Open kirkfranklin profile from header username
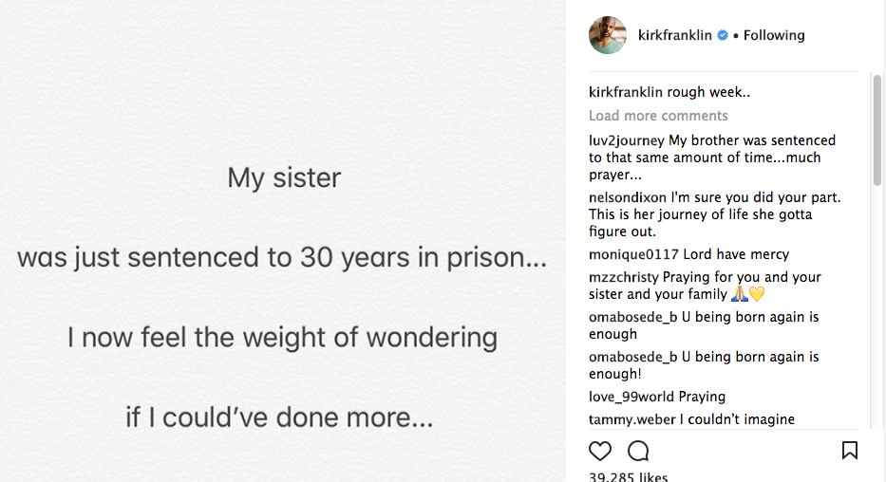The height and width of the screenshot is (482, 886). tap(675, 35)
